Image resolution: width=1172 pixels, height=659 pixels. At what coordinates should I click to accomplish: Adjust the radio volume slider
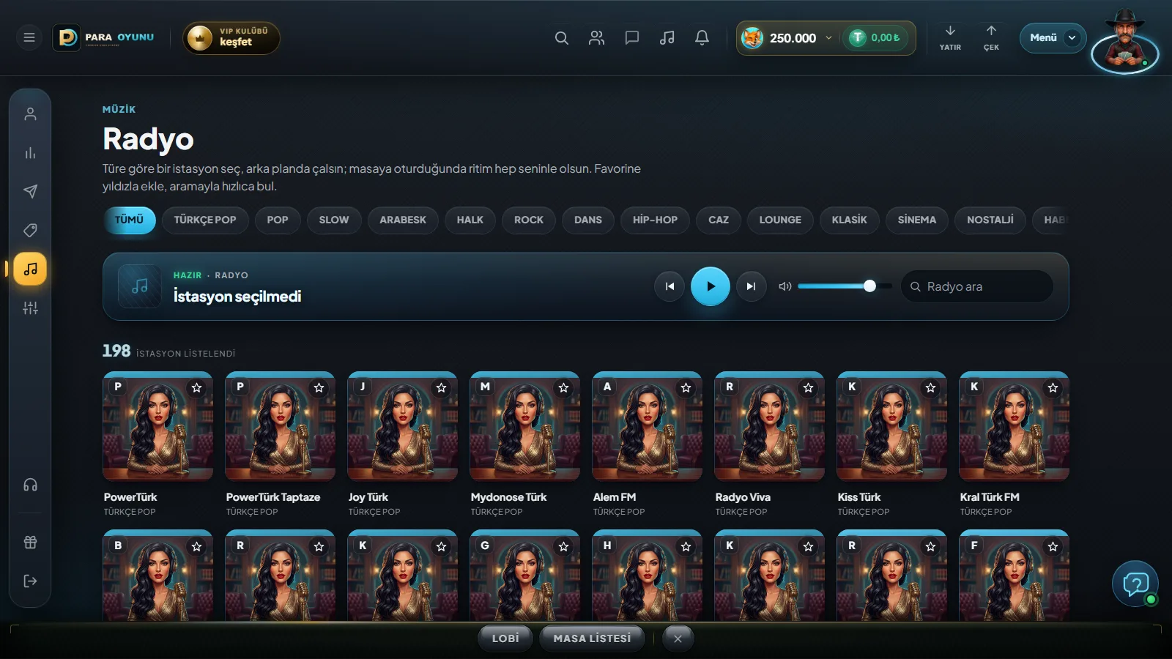(845, 286)
